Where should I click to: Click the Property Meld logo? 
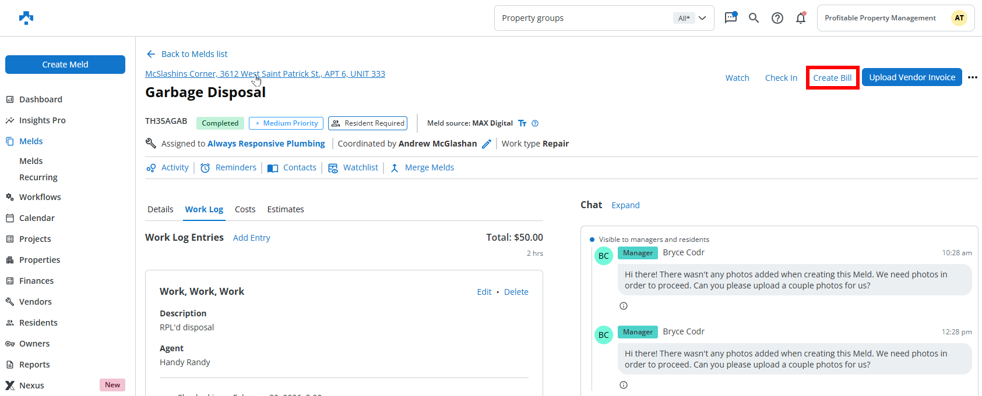(26, 18)
